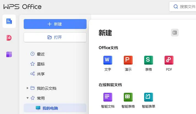Open the documents sidebar icon
This screenshot has height=114, width=196.
[9, 21]
